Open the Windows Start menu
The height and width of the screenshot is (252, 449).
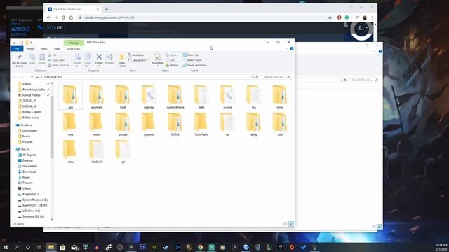(x=6, y=247)
